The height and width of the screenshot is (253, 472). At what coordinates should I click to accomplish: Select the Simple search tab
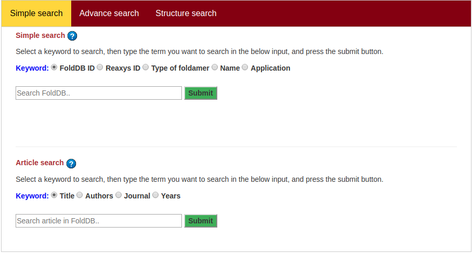(36, 14)
